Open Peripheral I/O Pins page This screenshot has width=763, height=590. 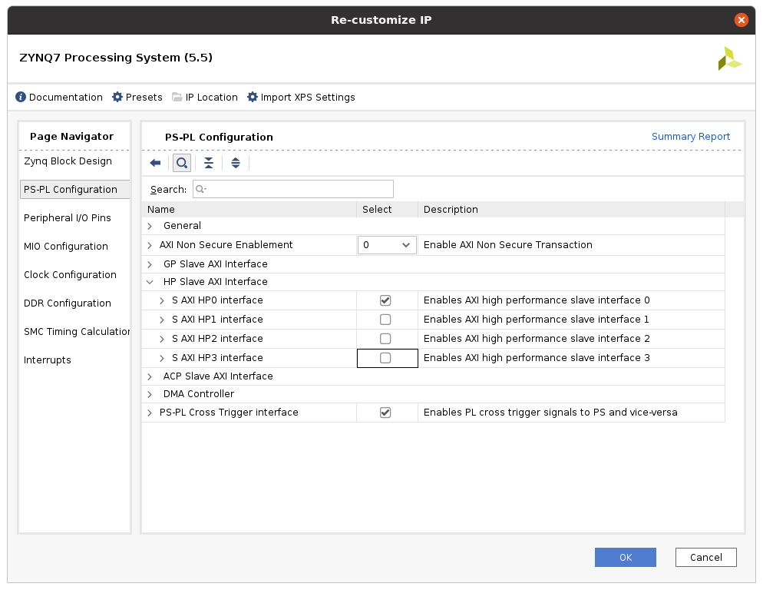click(x=67, y=217)
